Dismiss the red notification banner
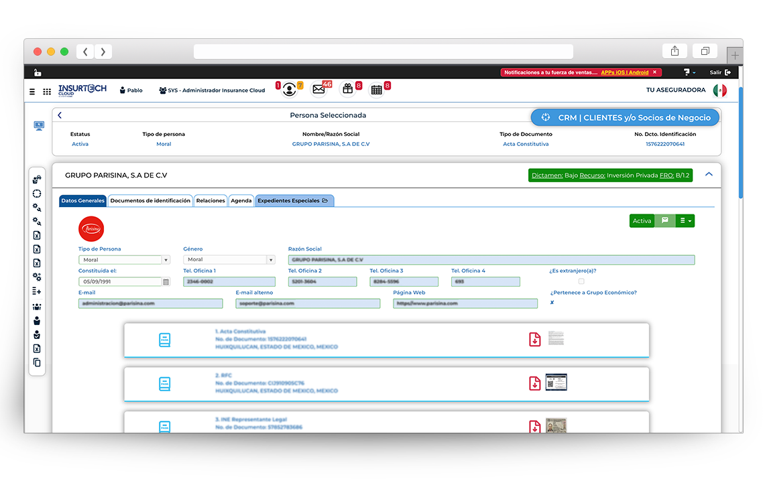The height and width of the screenshot is (479, 763). (654, 72)
